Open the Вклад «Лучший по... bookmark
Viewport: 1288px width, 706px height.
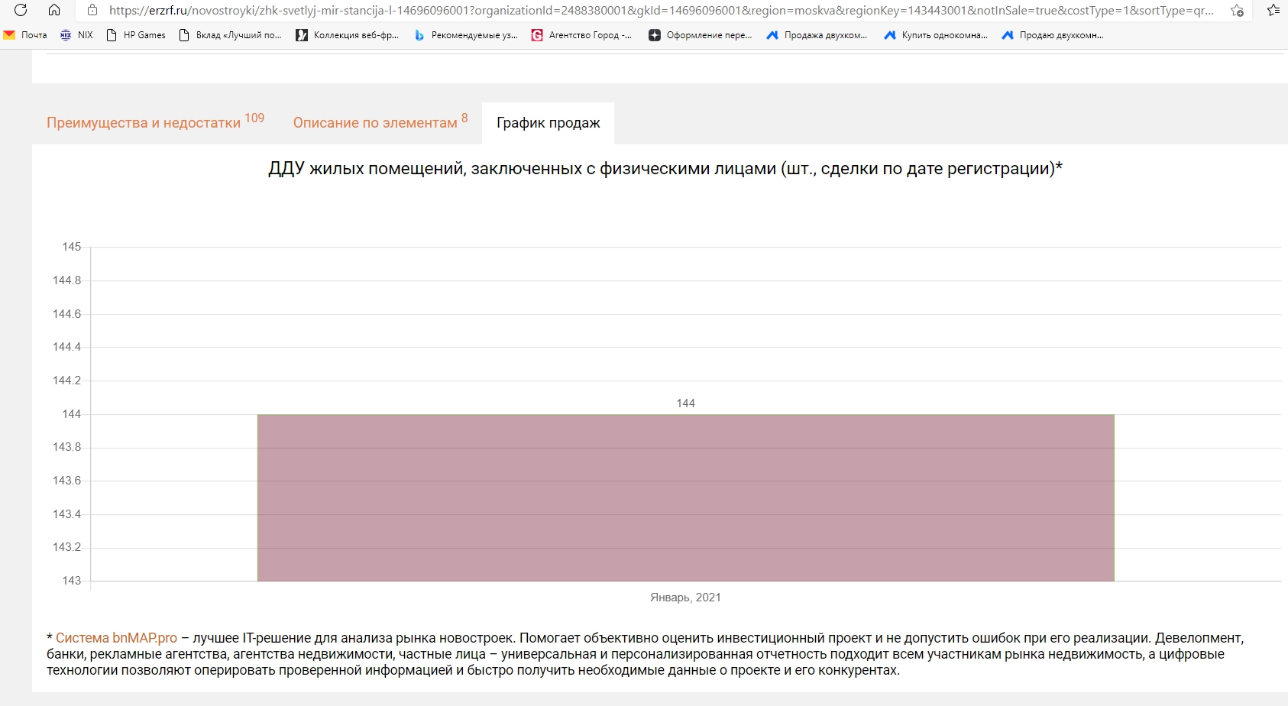click(x=230, y=35)
